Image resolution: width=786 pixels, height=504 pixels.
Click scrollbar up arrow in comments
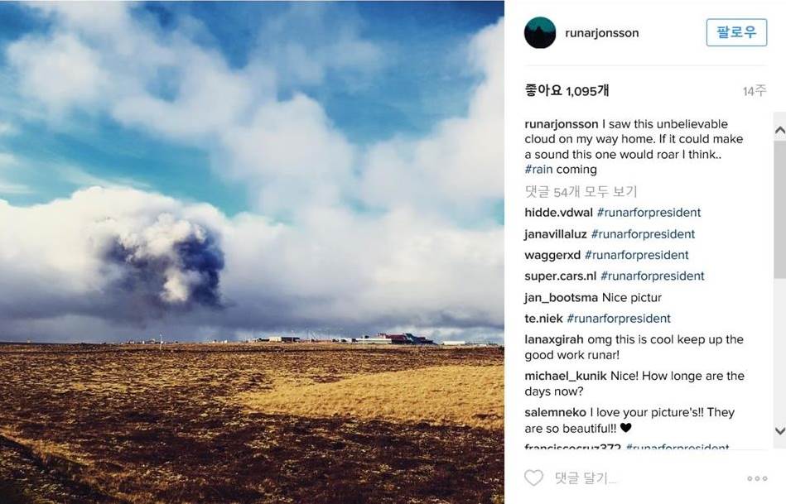[779, 131]
